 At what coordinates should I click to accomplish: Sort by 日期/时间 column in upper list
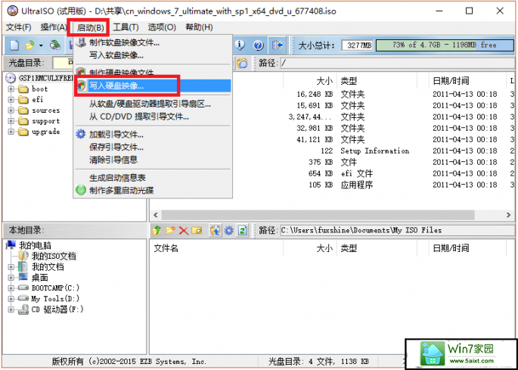(450, 80)
